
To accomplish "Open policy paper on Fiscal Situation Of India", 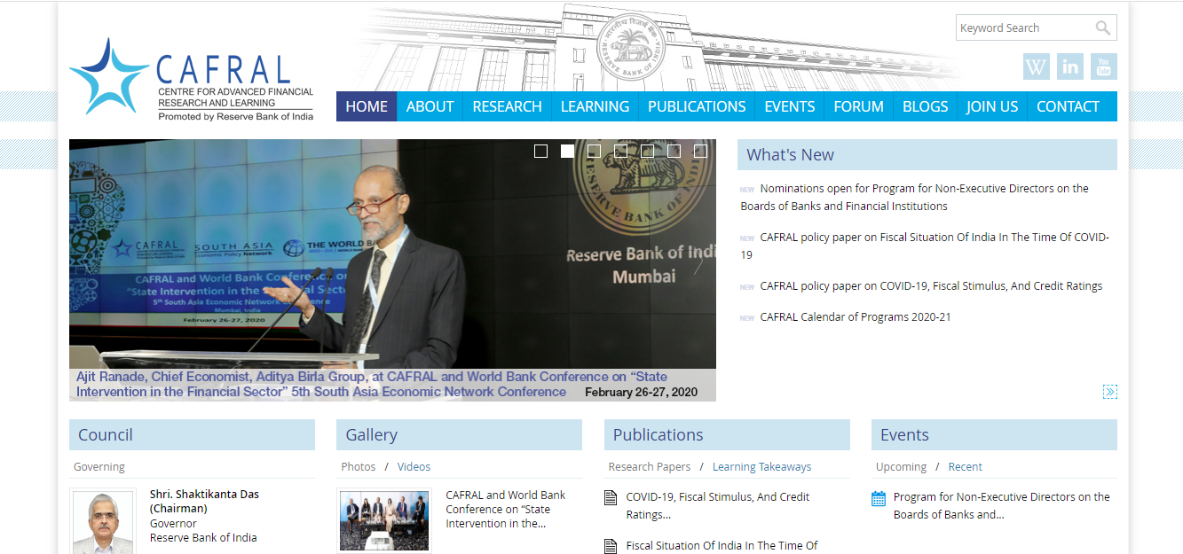I will [925, 246].
